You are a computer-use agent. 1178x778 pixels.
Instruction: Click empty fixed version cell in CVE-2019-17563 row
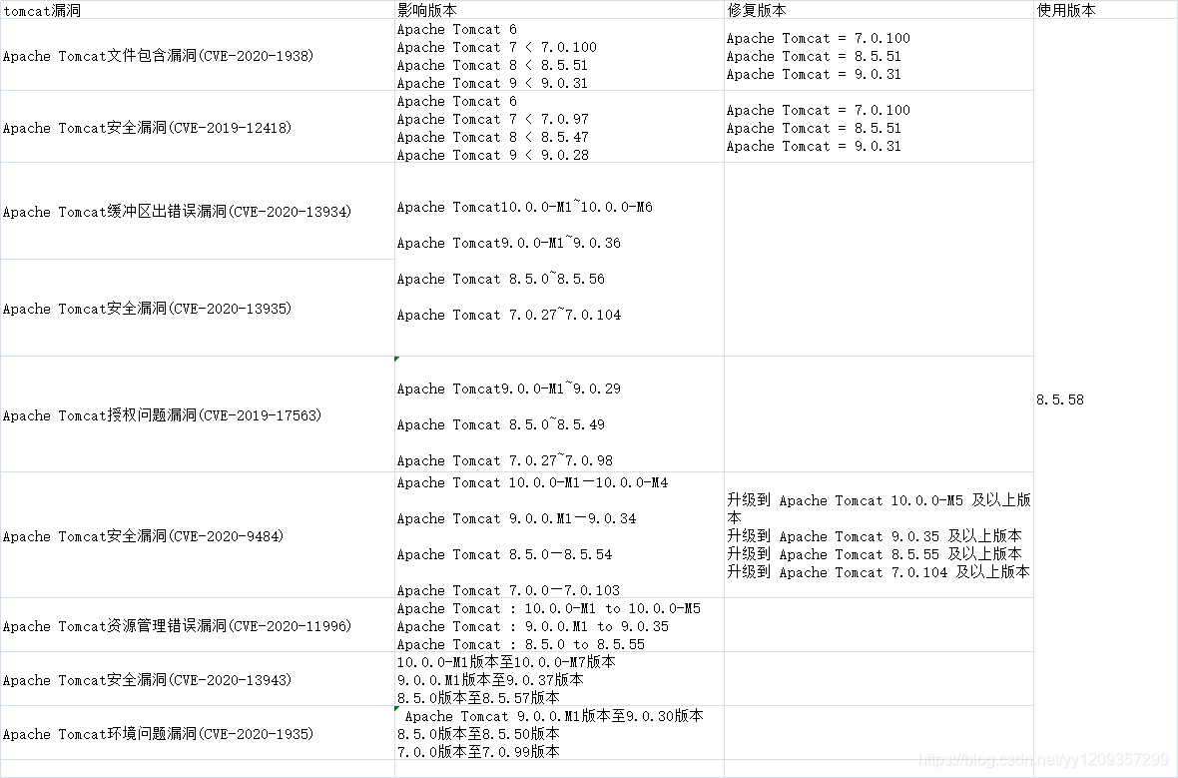[879, 414]
